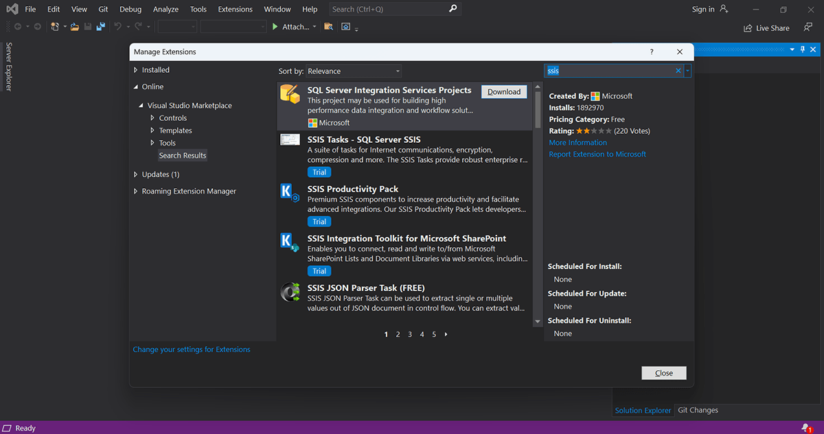Click the toolbar icon right of Find in Files
824x434 pixels.
pos(346,26)
